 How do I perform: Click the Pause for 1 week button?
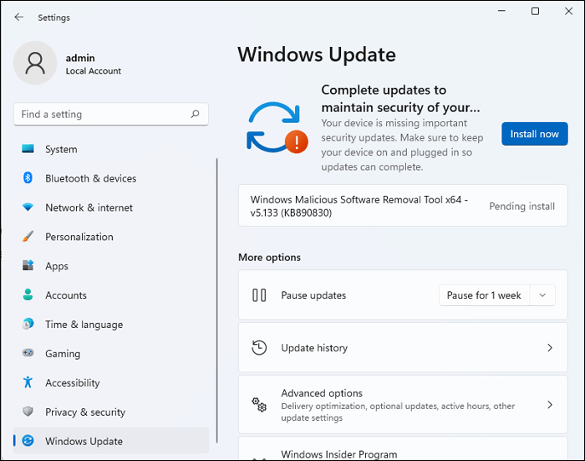pos(484,295)
